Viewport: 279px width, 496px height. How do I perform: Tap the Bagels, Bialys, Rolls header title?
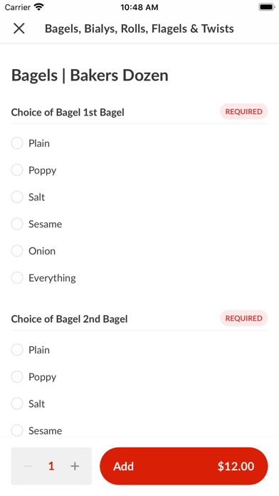click(x=139, y=29)
